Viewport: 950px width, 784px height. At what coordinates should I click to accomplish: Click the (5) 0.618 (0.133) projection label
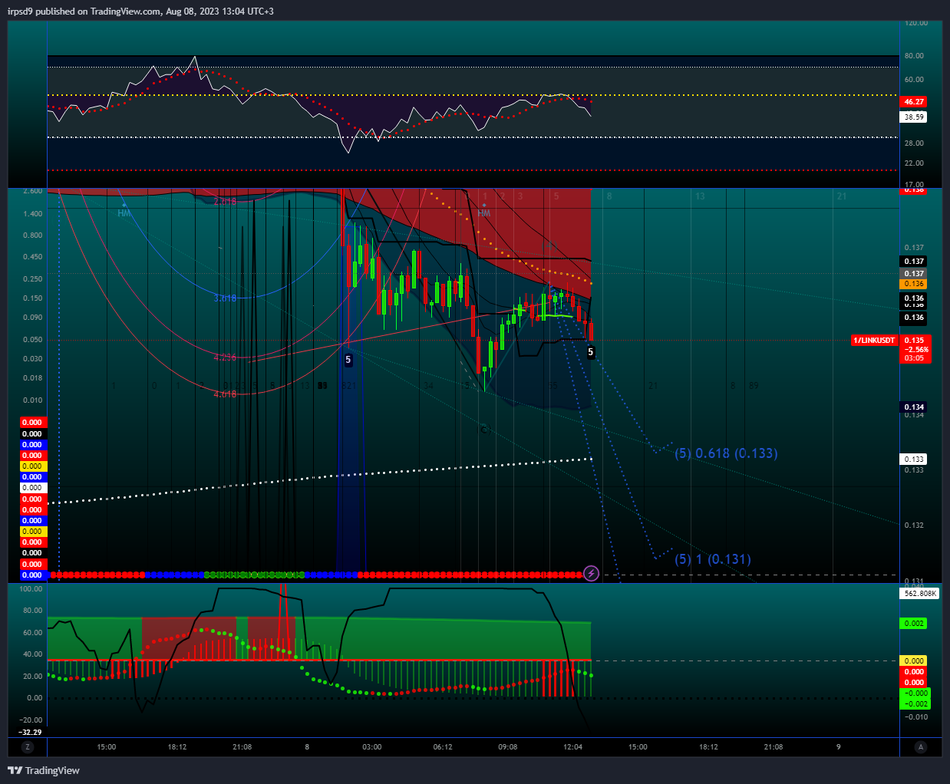pyautogui.click(x=726, y=453)
